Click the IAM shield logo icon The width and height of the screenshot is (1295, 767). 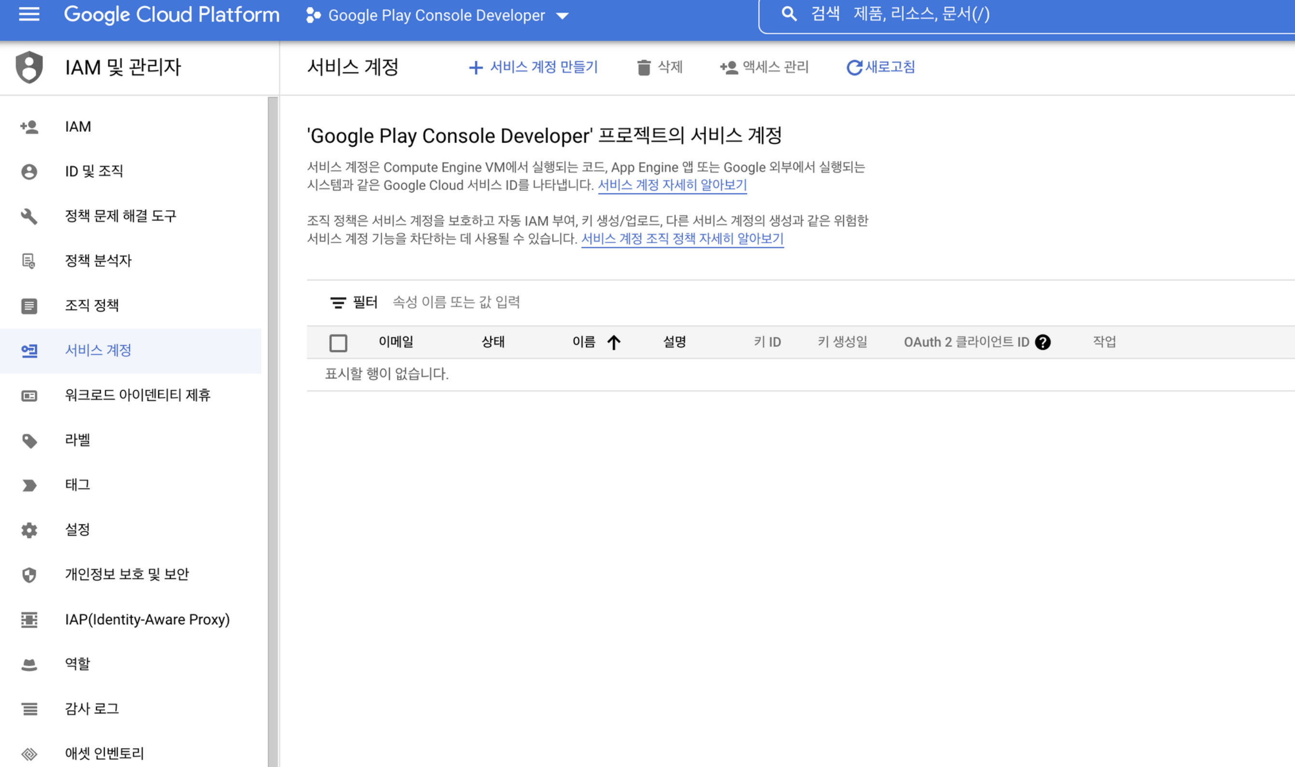(29, 67)
